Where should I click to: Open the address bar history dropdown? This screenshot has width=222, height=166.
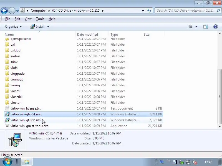[x=143, y=11]
